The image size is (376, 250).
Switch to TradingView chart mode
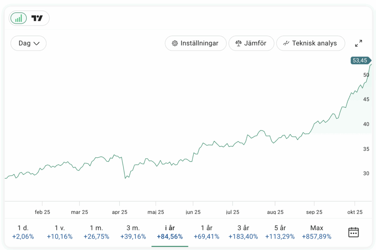point(37,18)
